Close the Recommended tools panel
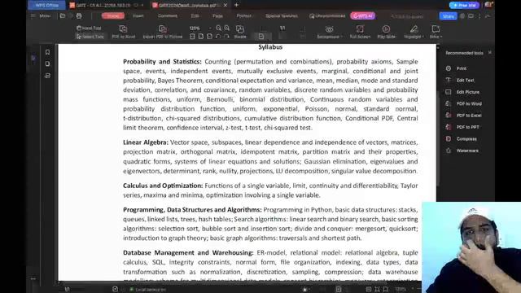521x293 pixels. tap(490, 53)
